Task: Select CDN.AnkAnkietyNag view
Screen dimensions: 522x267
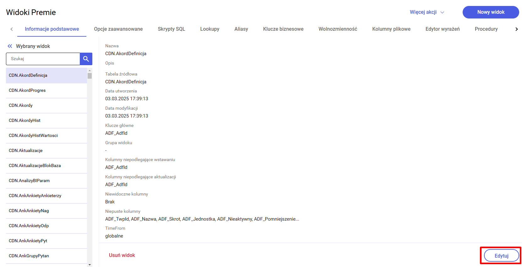Action: (x=46, y=211)
